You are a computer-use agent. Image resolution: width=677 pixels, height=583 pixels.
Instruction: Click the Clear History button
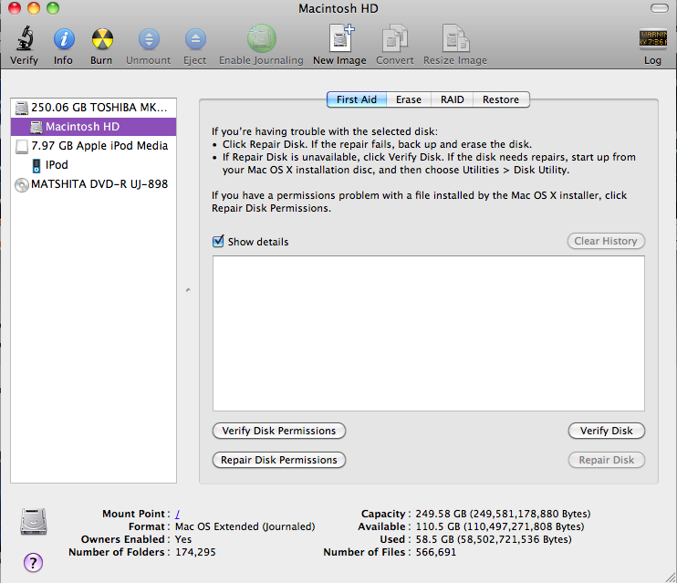606,241
